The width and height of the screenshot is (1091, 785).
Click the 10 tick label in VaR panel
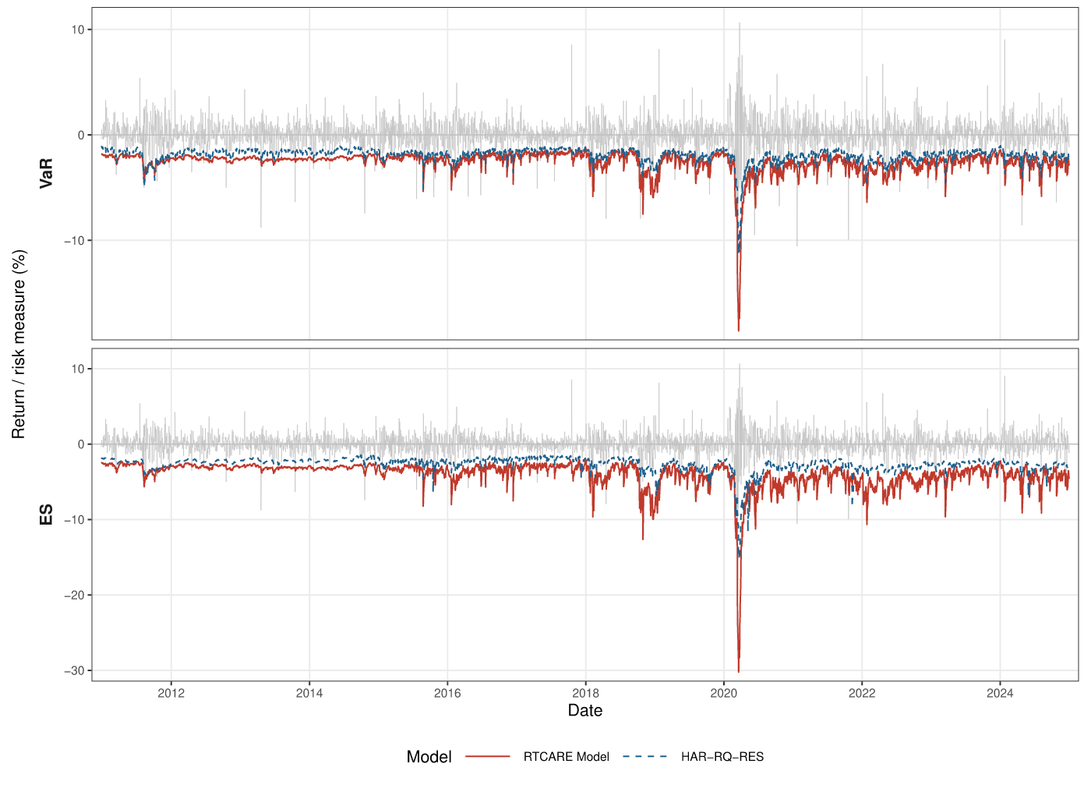point(78,30)
